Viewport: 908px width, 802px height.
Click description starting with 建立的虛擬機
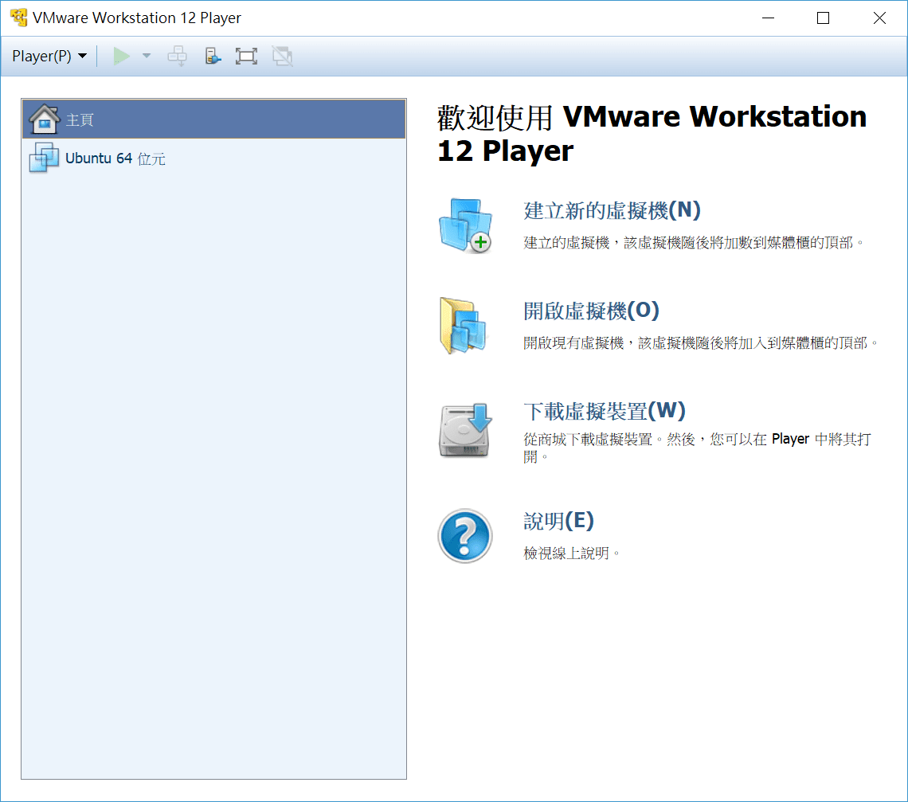pyautogui.click(x=693, y=243)
